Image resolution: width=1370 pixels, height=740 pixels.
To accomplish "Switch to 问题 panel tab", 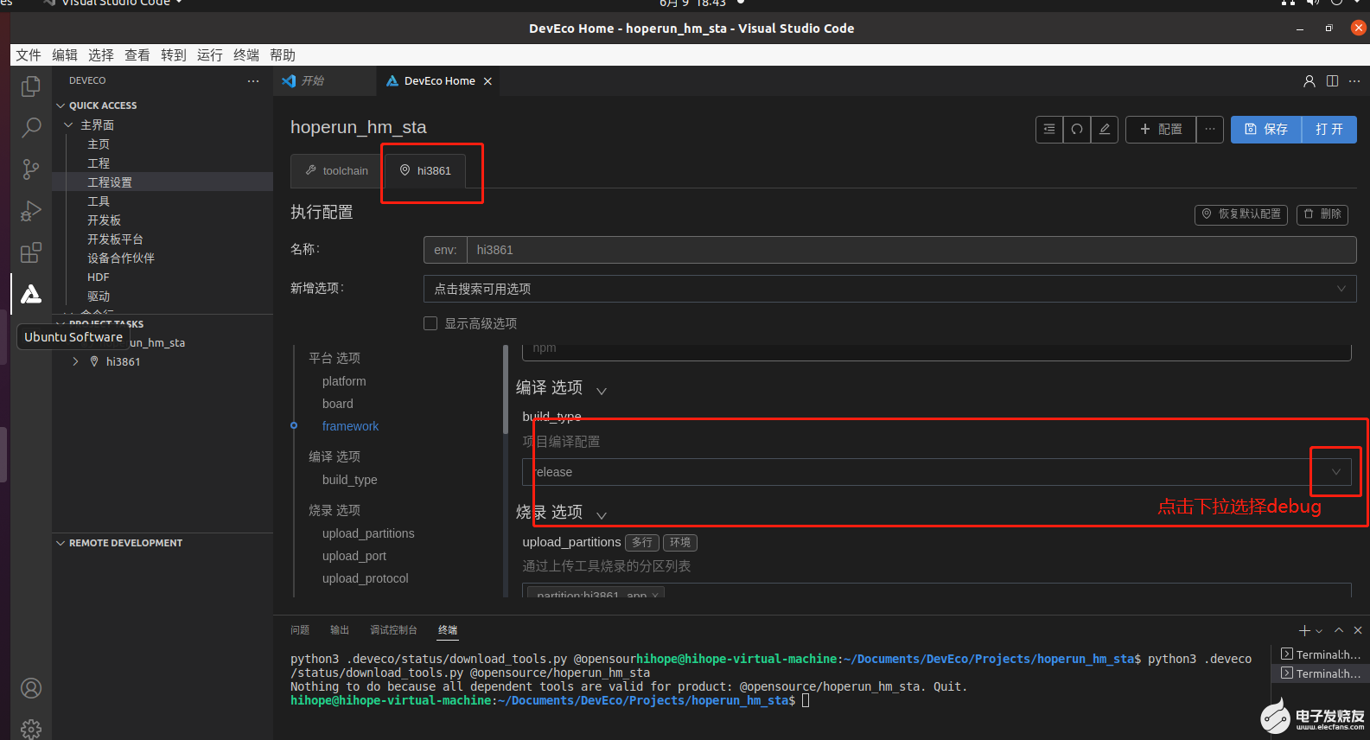I will (x=300, y=630).
